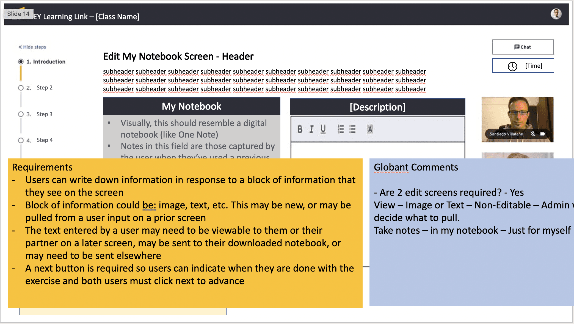Select Step 3 radio button
The width and height of the screenshot is (574, 324).
pos(21,114)
